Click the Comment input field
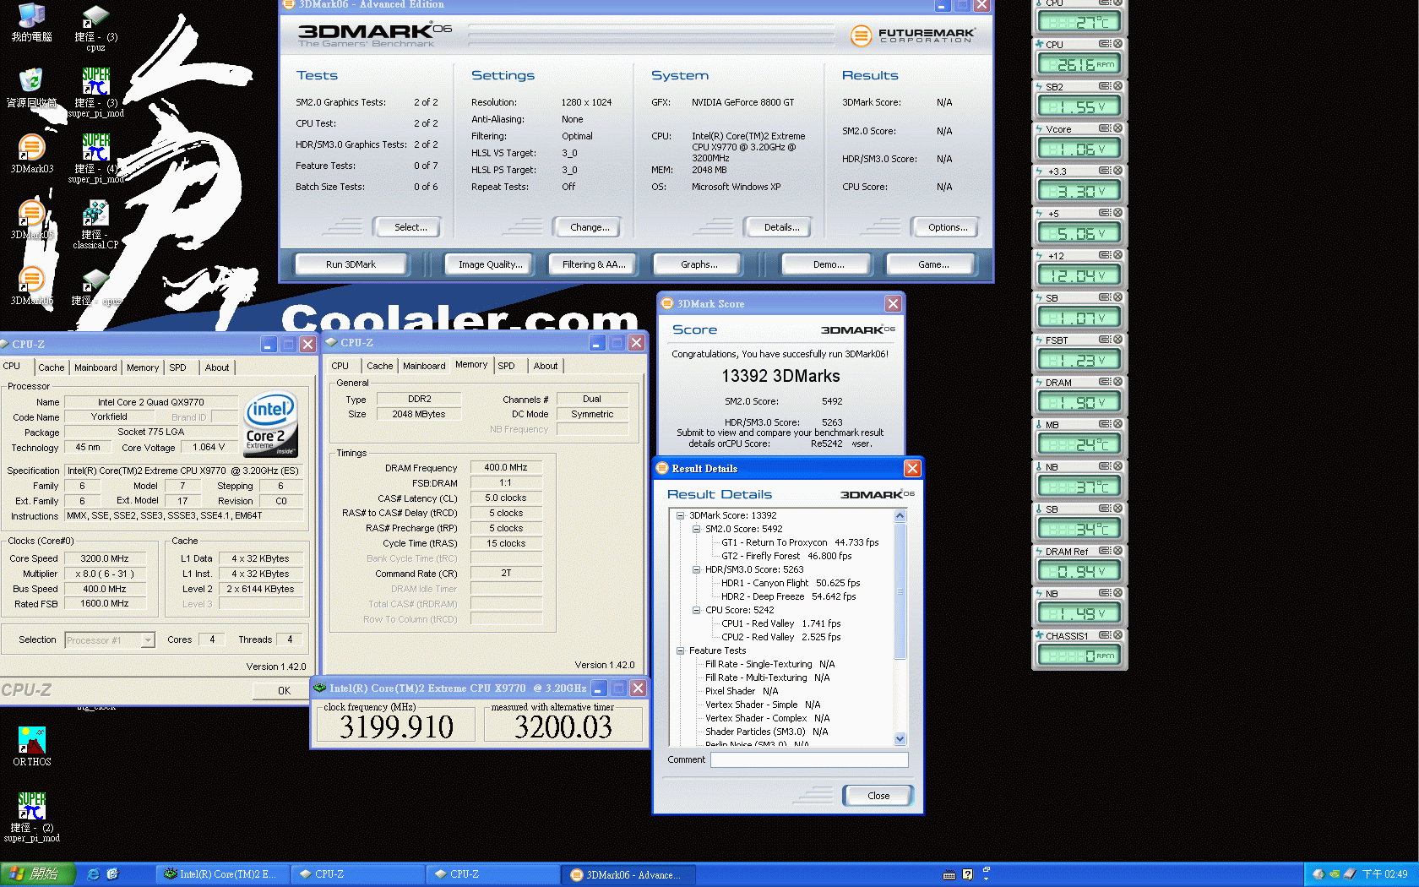 (x=809, y=760)
